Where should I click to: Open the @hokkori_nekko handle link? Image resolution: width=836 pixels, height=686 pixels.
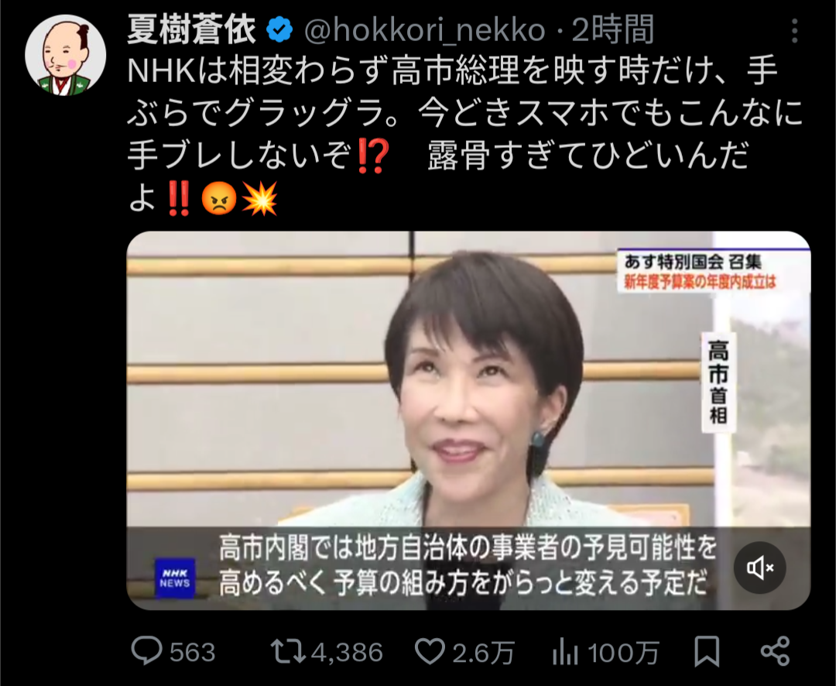[x=425, y=30]
